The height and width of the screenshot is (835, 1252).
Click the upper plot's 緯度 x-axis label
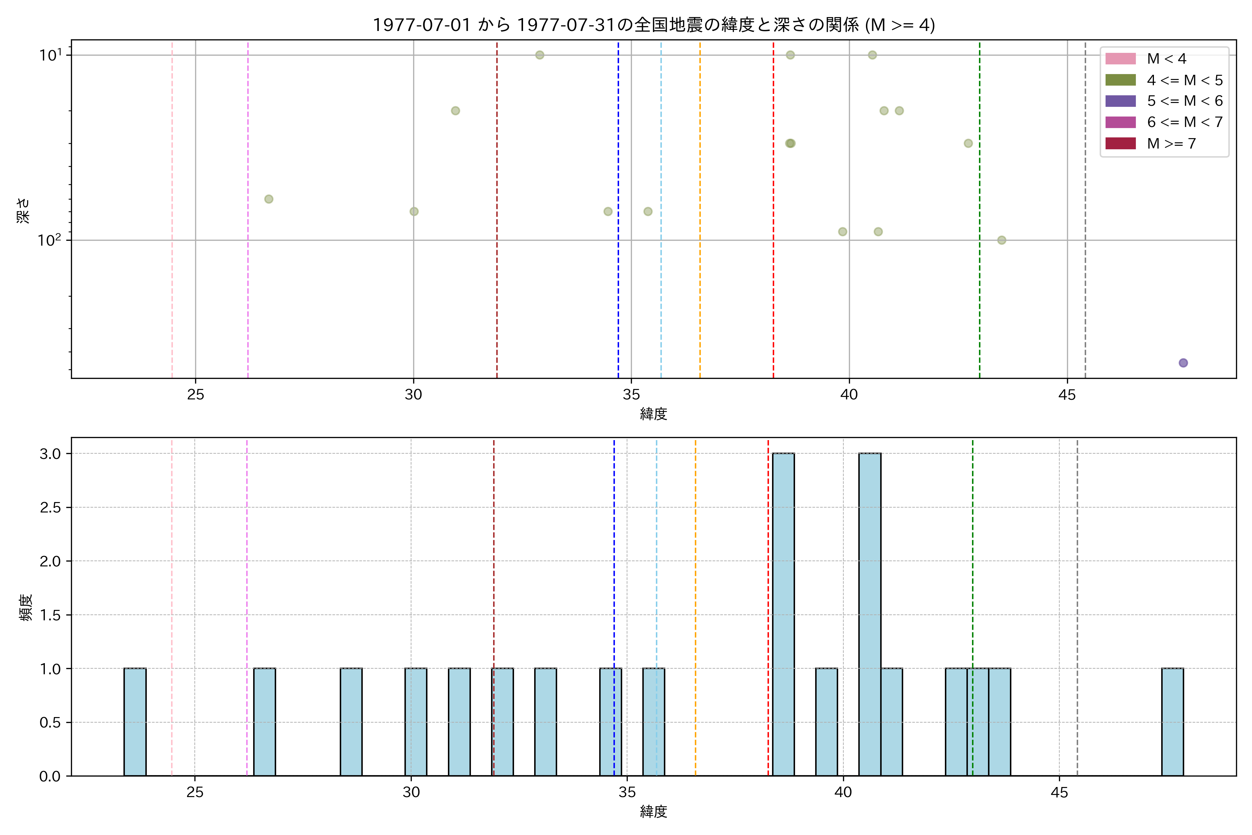click(653, 414)
